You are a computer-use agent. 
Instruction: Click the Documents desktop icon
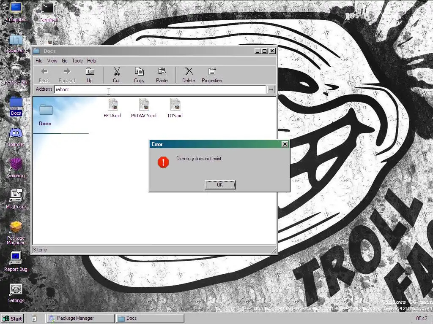[x=16, y=44]
